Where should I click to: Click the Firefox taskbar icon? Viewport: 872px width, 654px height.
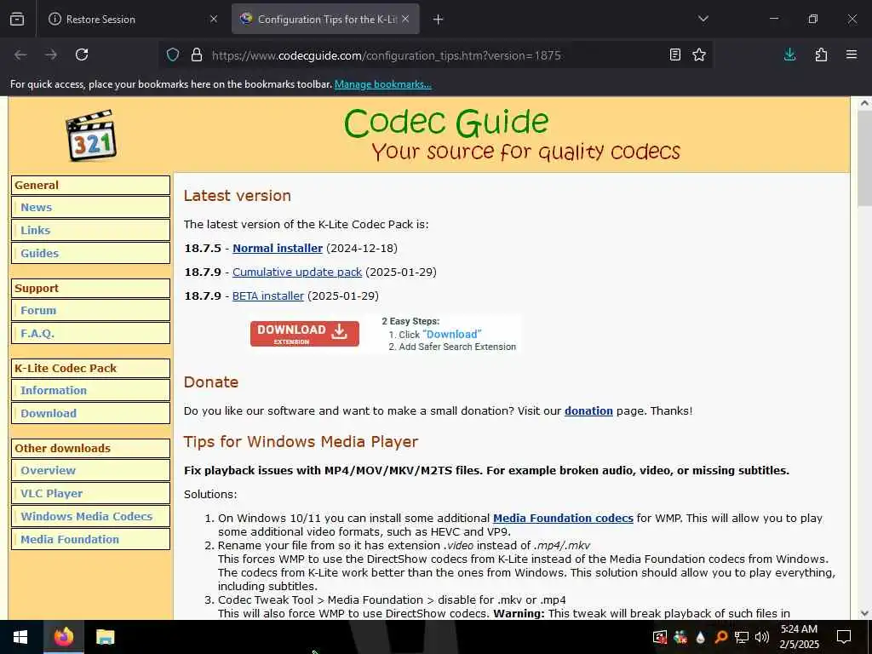pos(63,637)
